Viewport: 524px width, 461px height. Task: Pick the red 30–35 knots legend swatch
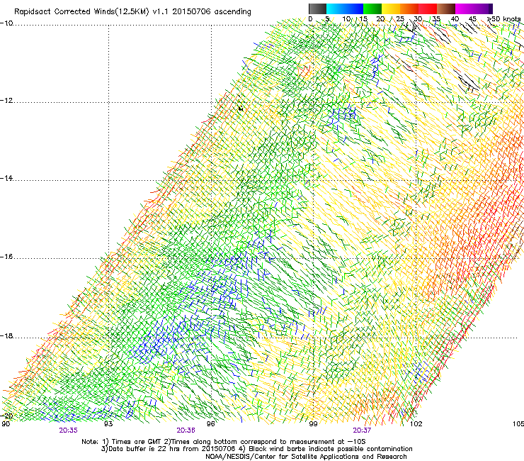point(428,9)
